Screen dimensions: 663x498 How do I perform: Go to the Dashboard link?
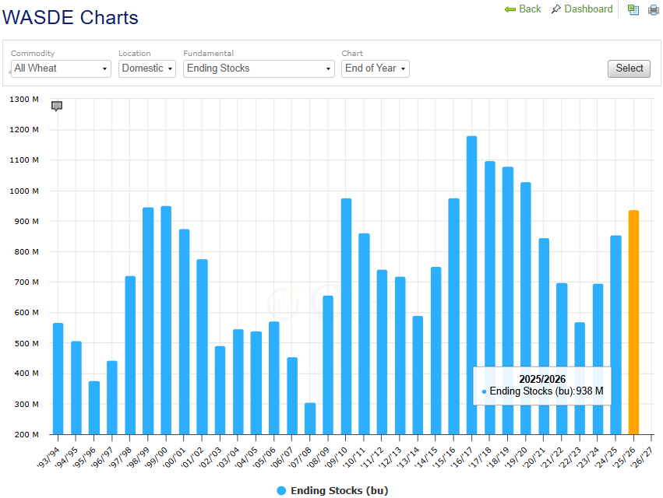(x=588, y=9)
